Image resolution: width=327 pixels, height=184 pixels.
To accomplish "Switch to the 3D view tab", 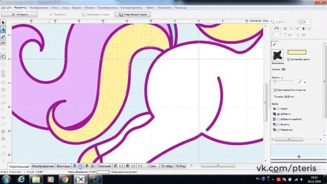I will [90, 166].
